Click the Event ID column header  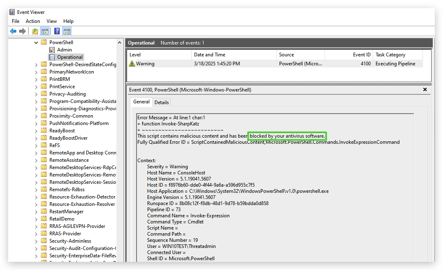[x=349, y=55]
